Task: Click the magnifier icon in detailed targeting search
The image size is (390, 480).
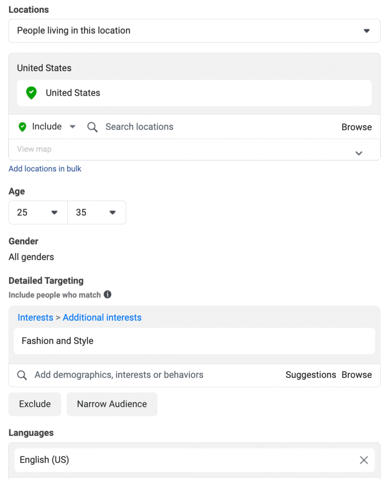Action: coord(22,375)
